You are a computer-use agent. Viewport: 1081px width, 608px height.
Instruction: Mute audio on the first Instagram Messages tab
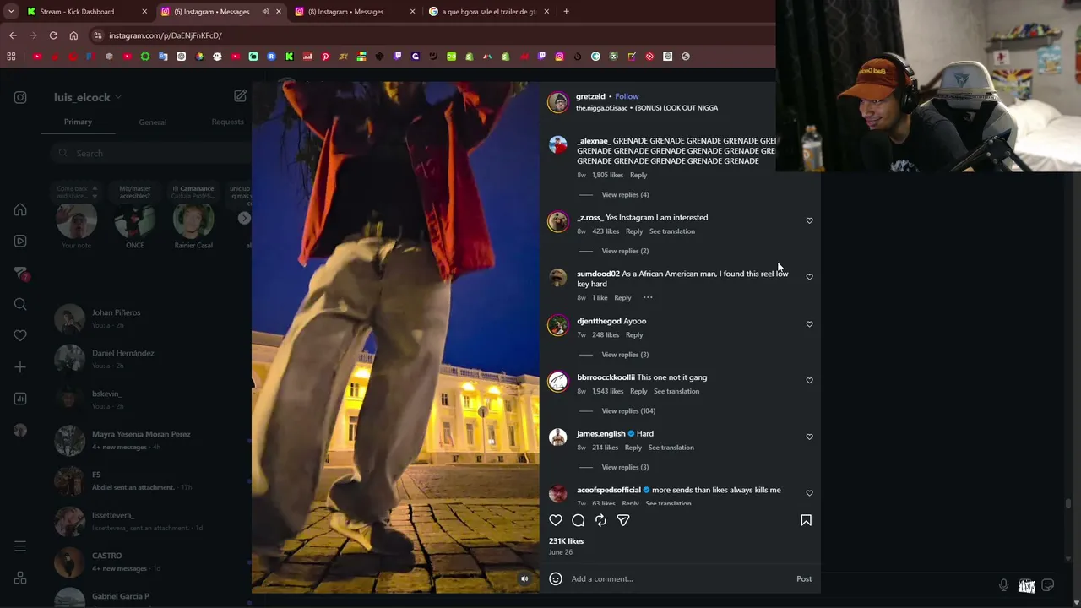tap(265, 12)
